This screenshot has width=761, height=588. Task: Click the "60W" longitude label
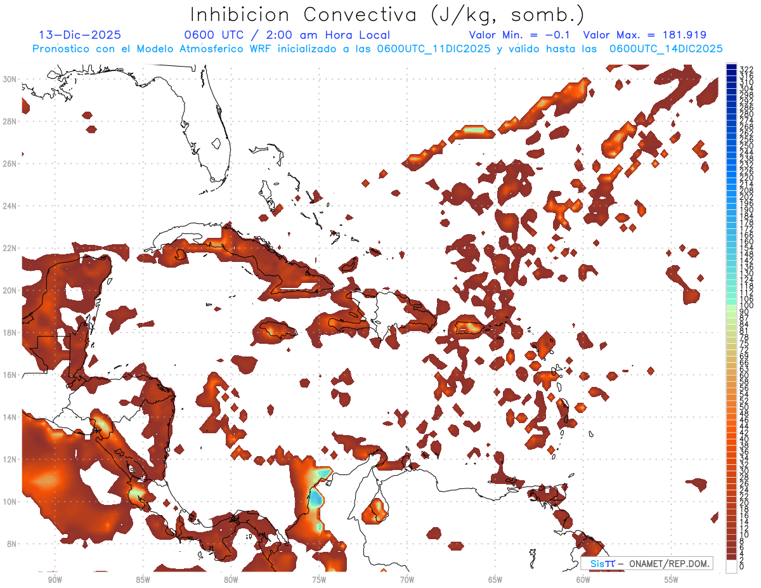583,580
